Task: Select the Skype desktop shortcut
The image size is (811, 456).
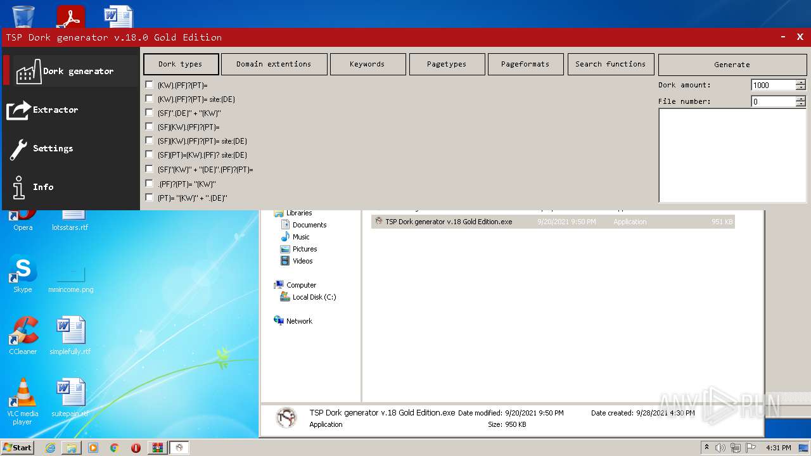Action: (x=23, y=274)
